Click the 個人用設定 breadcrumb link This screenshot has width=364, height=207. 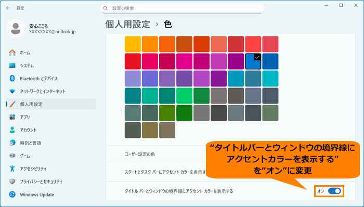pyautogui.click(x=128, y=24)
